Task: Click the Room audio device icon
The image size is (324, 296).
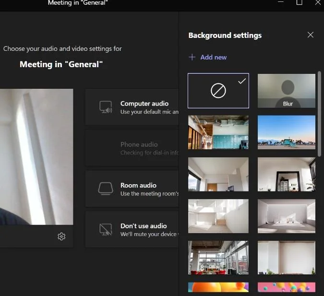Action: [x=106, y=189]
